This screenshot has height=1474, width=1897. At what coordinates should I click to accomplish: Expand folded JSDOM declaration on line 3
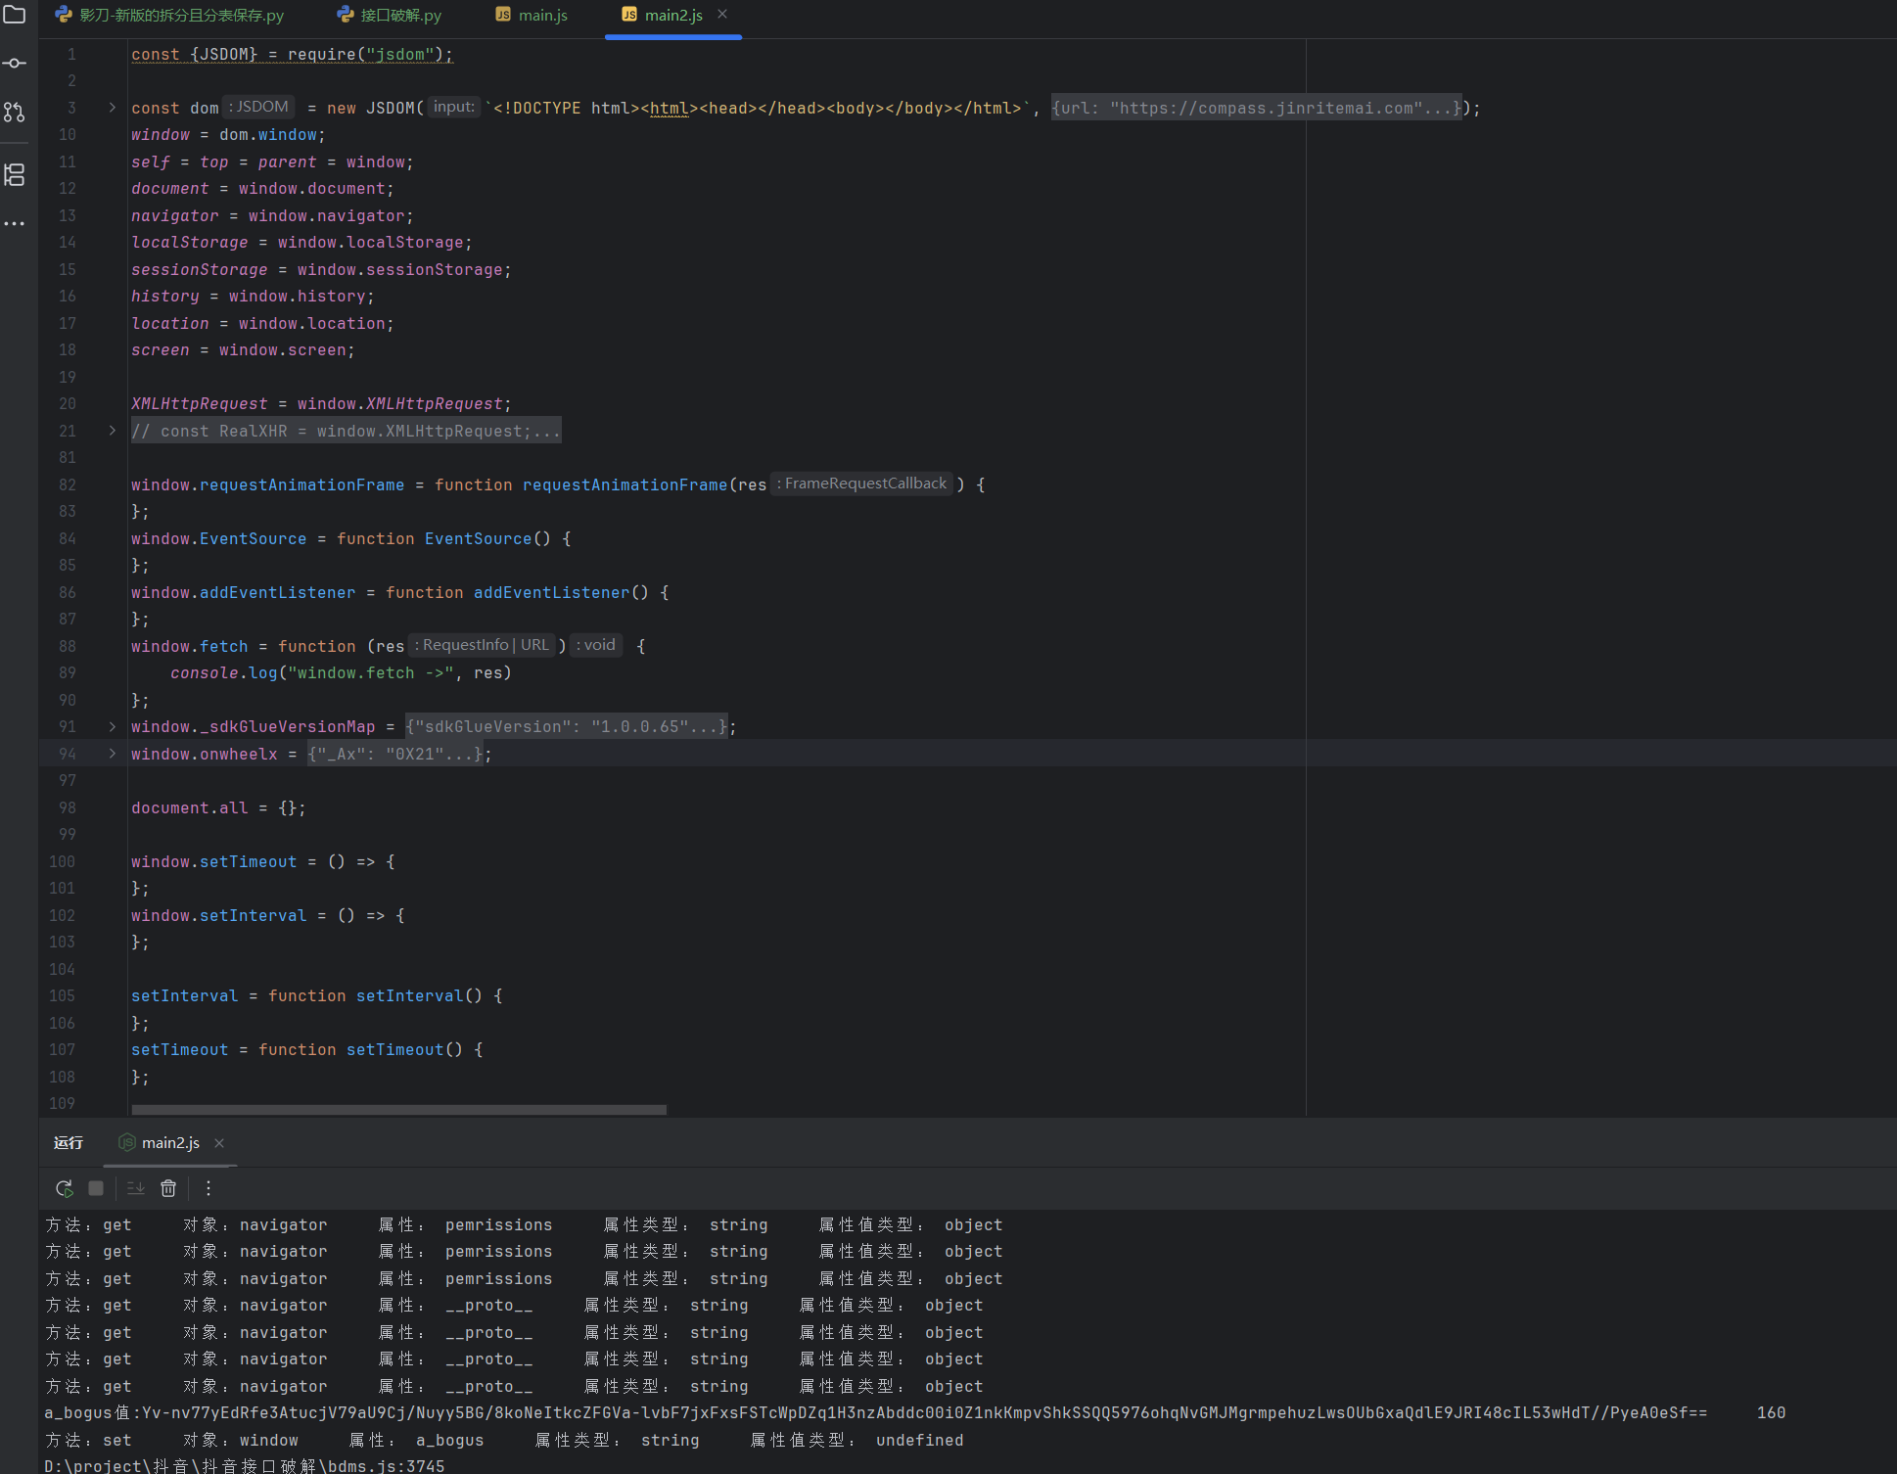coord(112,108)
